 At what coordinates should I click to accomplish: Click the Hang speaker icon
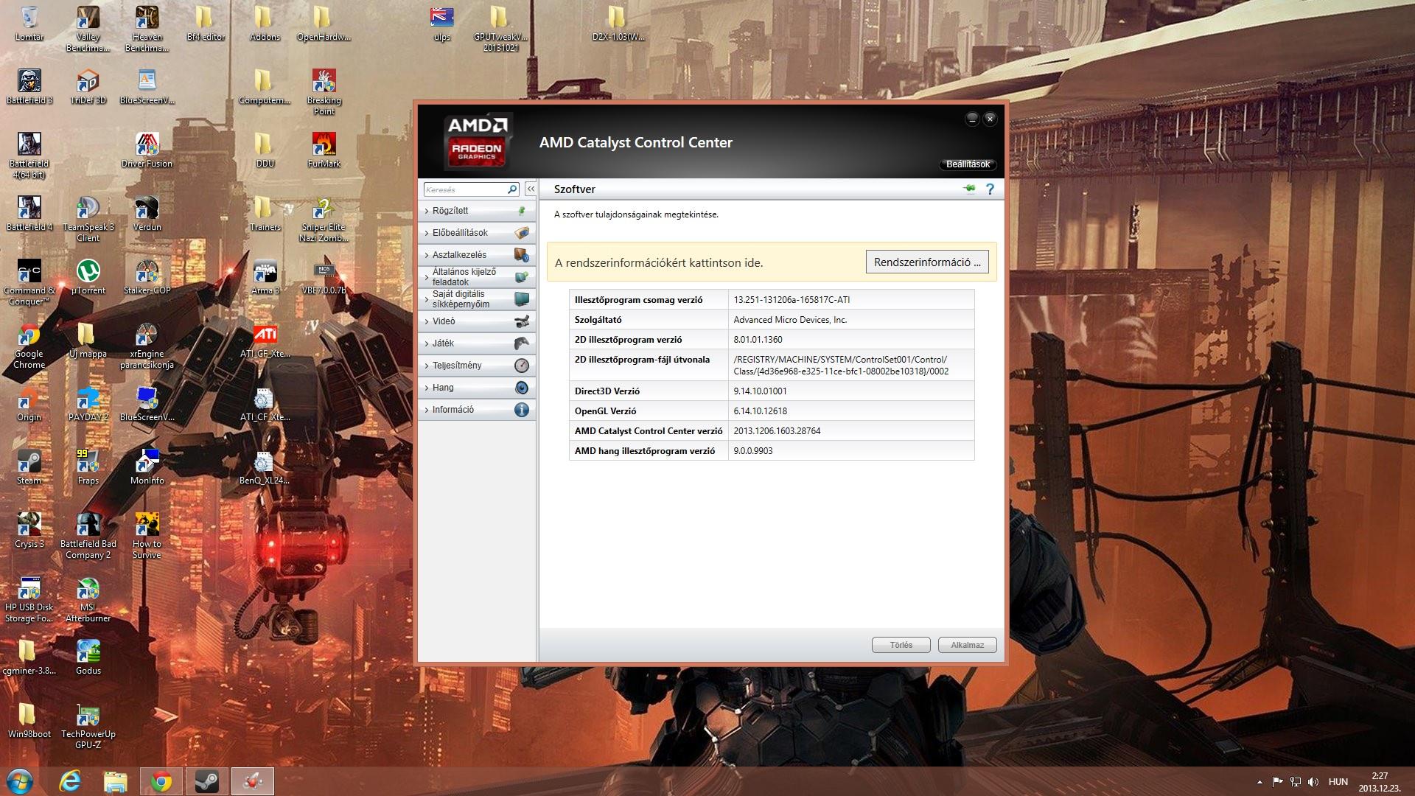pos(522,388)
